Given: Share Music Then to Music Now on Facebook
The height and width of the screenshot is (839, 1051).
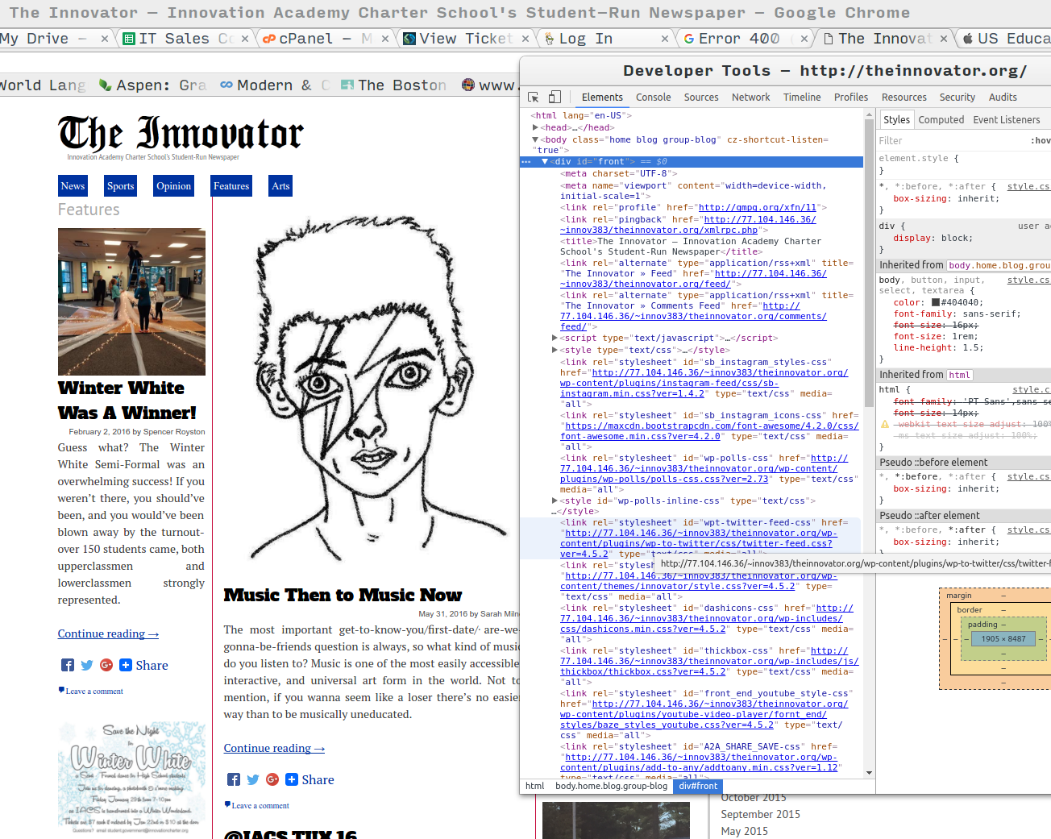Looking at the screenshot, I should (x=234, y=779).
